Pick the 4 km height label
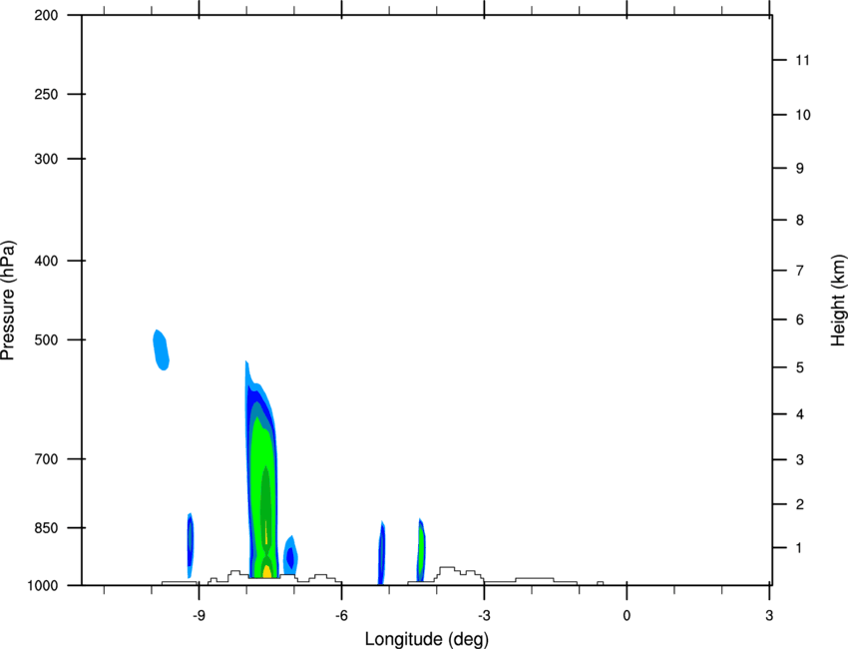Image resolution: width=848 pixels, height=649 pixels. (x=800, y=414)
